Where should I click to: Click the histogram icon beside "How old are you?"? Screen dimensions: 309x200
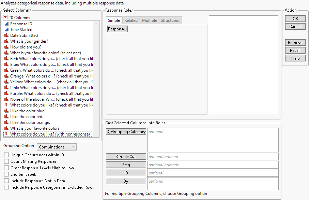(6, 47)
